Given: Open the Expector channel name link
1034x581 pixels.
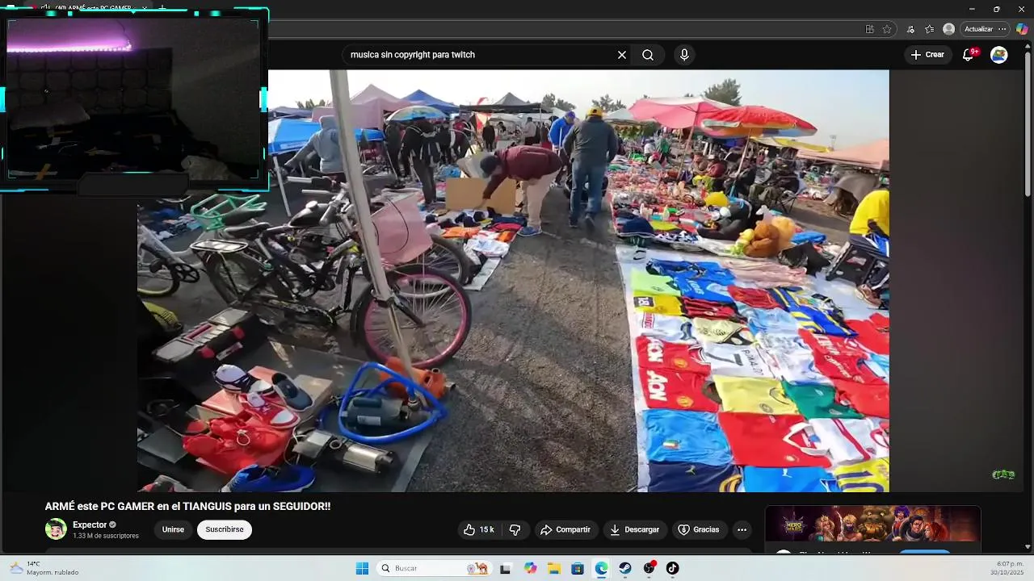Looking at the screenshot, I should click(x=90, y=525).
